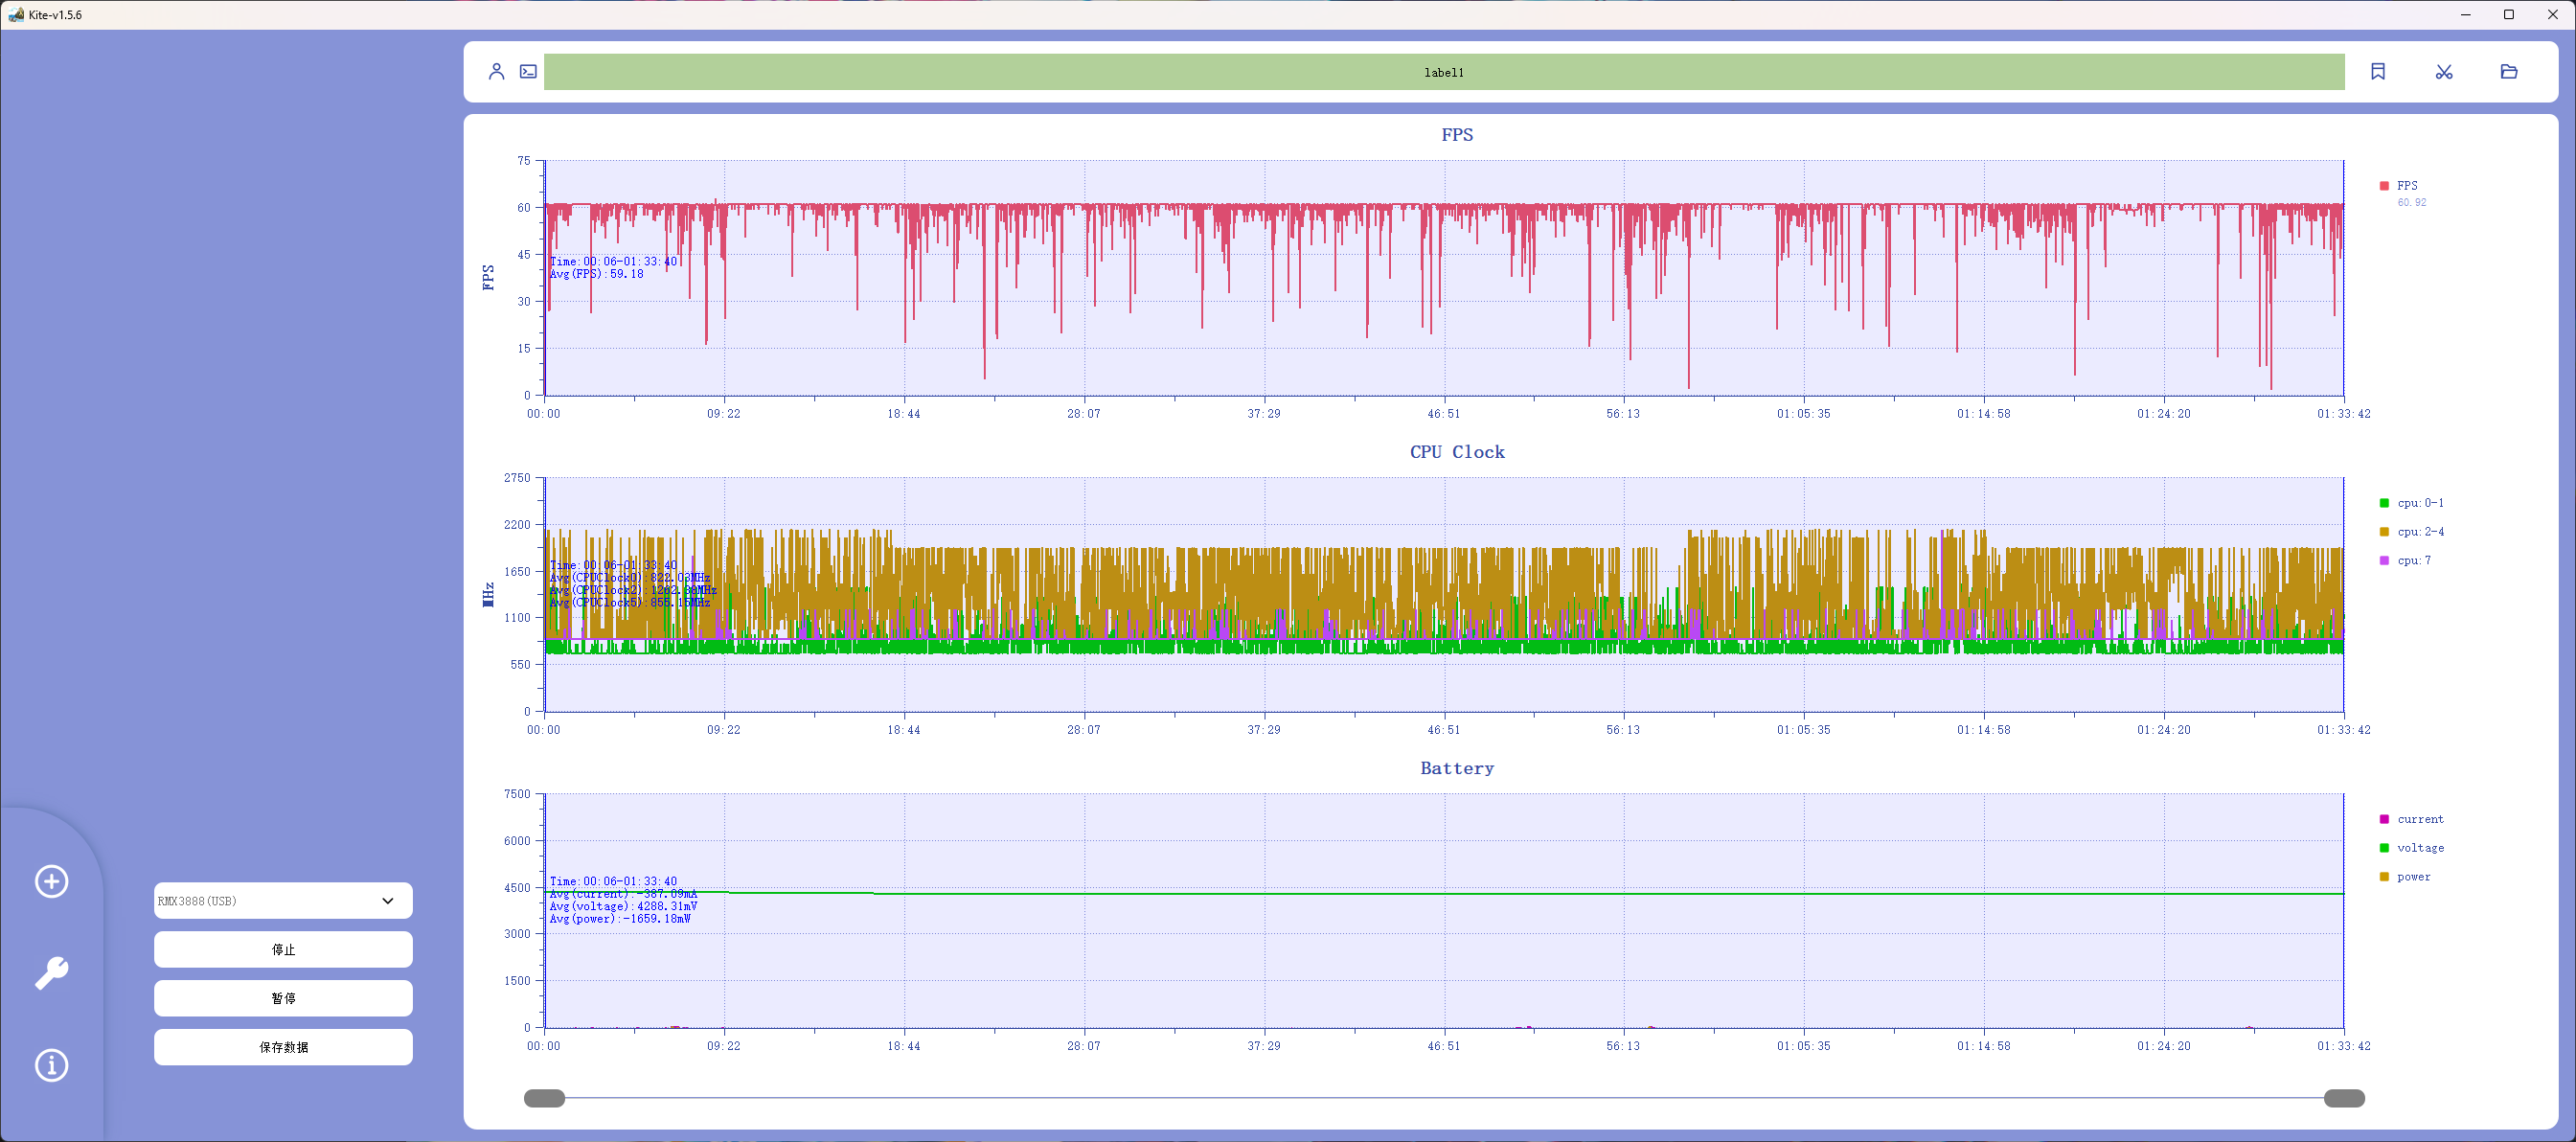The height and width of the screenshot is (1142, 2576).
Task: Click the info icon in sidebar
Action: pyautogui.click(x=52, y=1065)
